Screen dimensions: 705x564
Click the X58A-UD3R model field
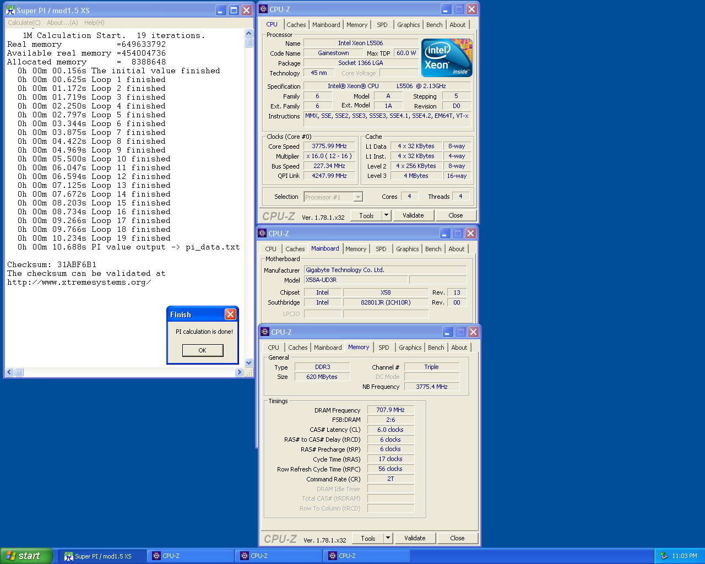tap(356, 280)
